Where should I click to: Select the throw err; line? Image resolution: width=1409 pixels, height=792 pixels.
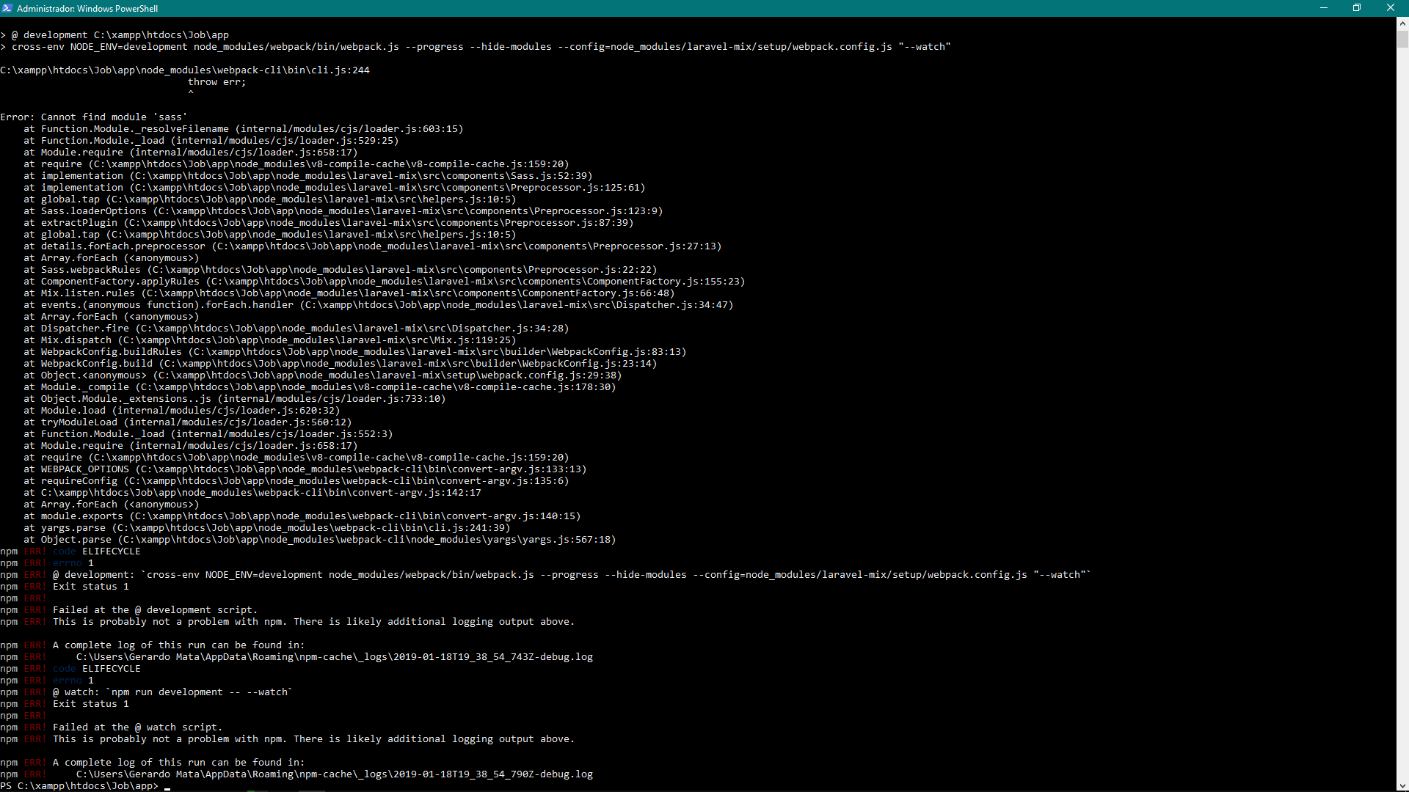tap(216, 81)
